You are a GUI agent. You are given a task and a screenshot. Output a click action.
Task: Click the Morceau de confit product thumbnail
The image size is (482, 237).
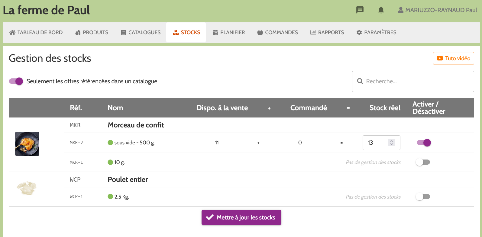pos(27,143)
